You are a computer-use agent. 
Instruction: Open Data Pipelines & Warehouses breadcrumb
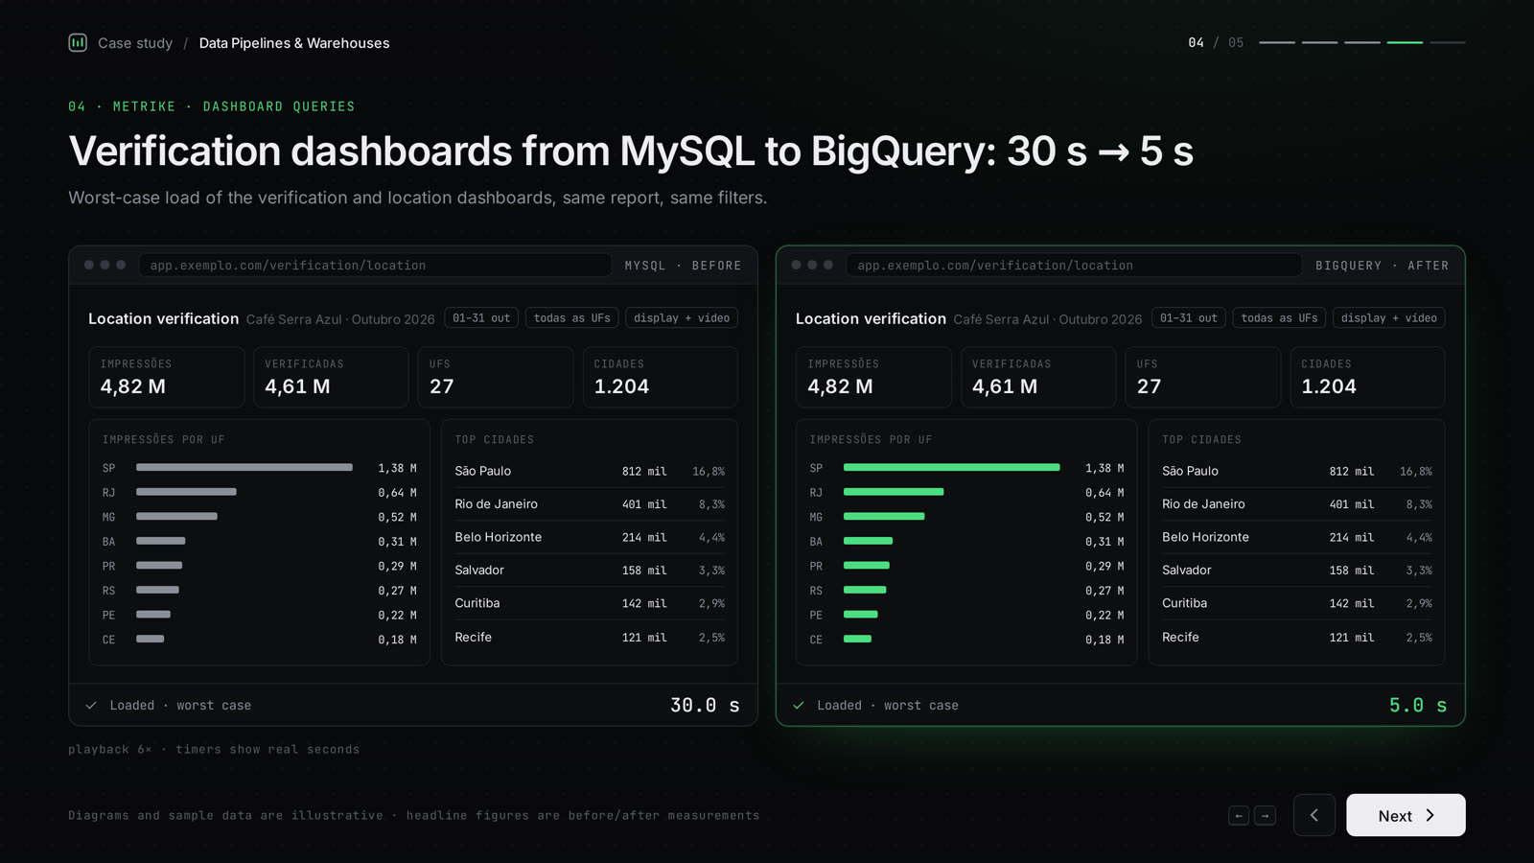294,43
